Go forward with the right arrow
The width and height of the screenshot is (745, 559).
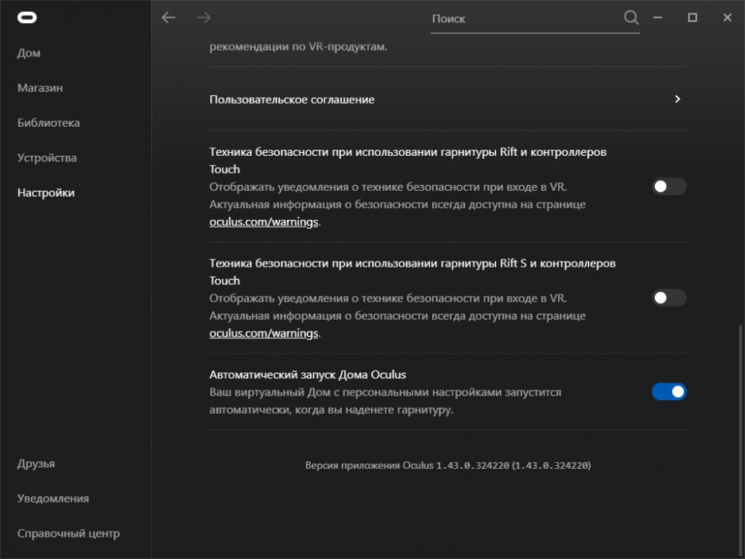pos(203,18)
